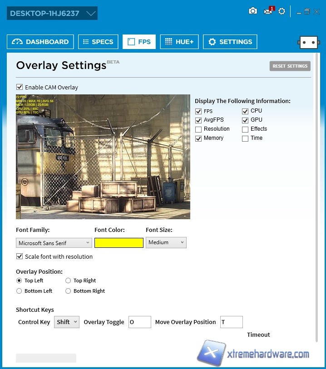The height and width of the screenshot is (369, 326).
Task: Click the Specs list icon
Action: [x=85, y=42]
